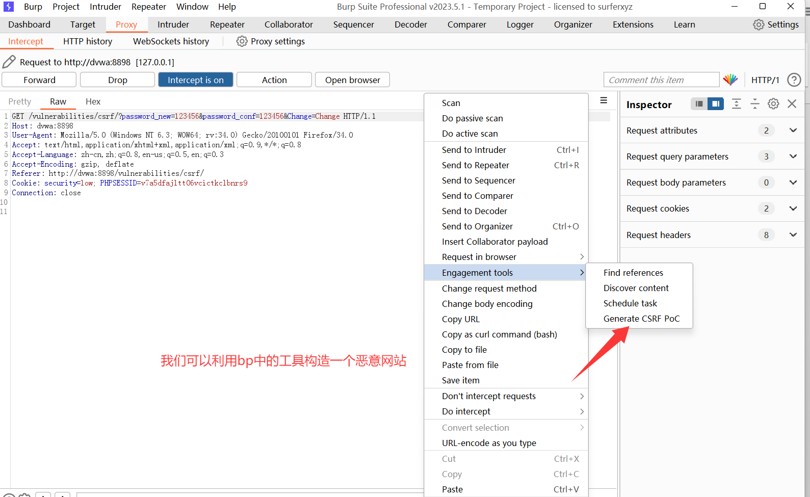Close the Inspector panel
This screenshot has height=497, width=810.
click(x=792, y=104)
